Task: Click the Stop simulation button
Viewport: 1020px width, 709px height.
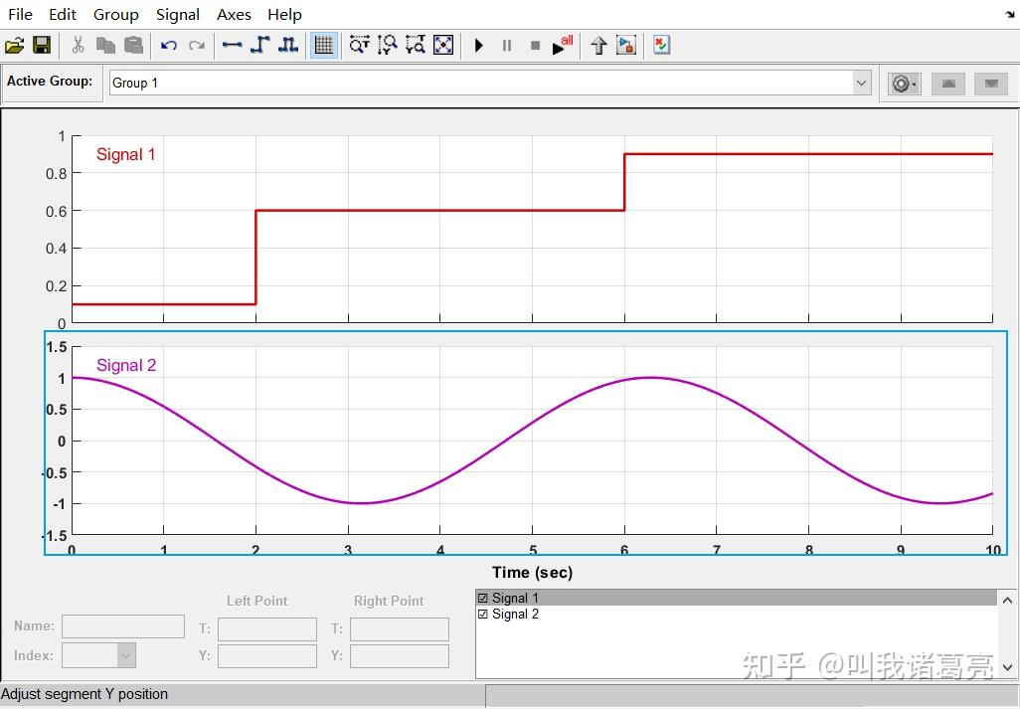Action: click(x=534, y=45)
